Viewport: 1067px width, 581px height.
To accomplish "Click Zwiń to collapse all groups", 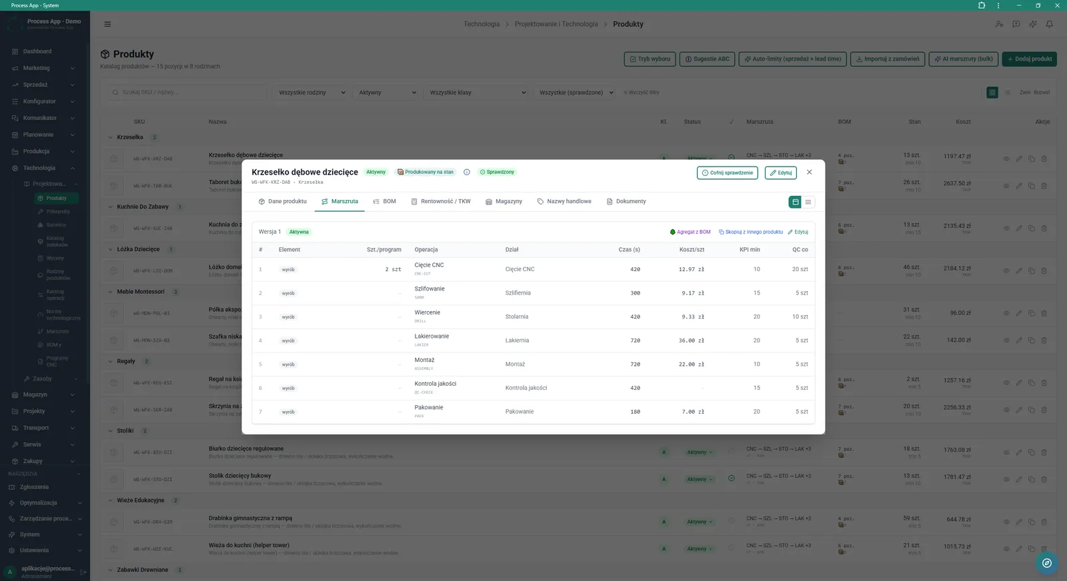I will [1025, 93].
